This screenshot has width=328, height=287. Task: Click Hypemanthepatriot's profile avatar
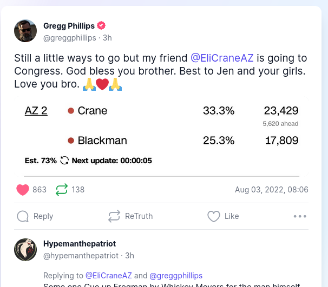point(25,249)
